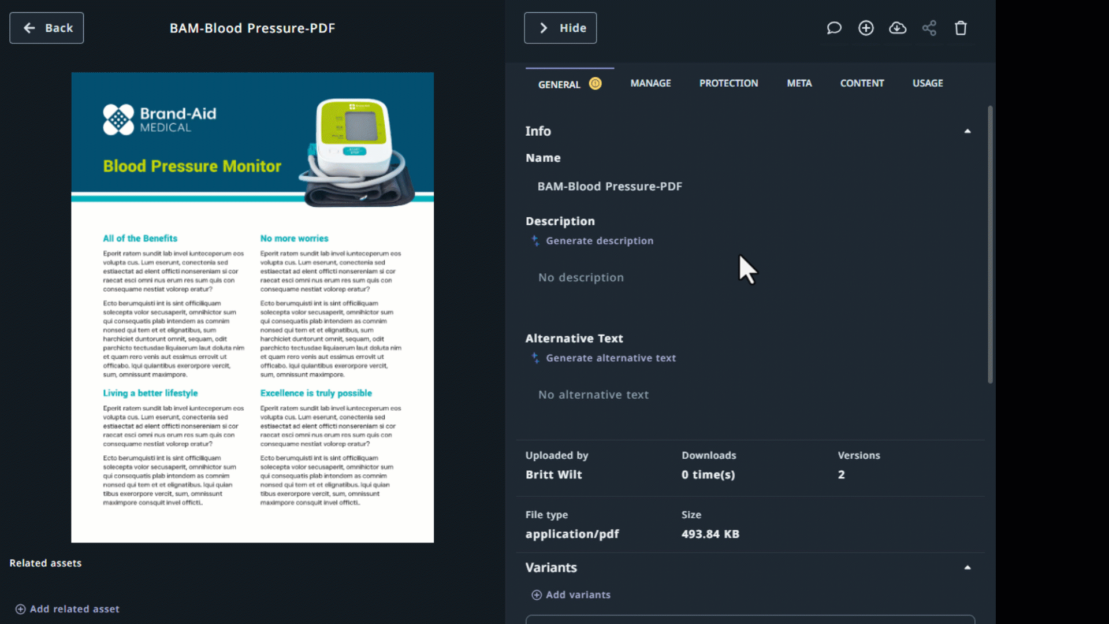Click sparkle icon beside Generate description
1109x624 pixels.
(535, 240)
